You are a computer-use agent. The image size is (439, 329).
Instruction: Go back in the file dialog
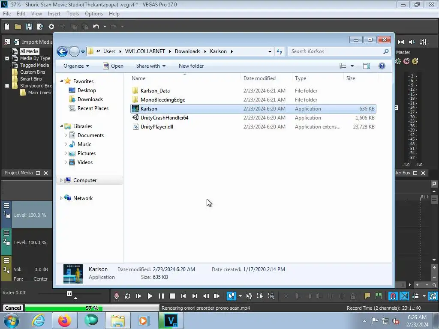pyautogui.click(x=62, y=51)
